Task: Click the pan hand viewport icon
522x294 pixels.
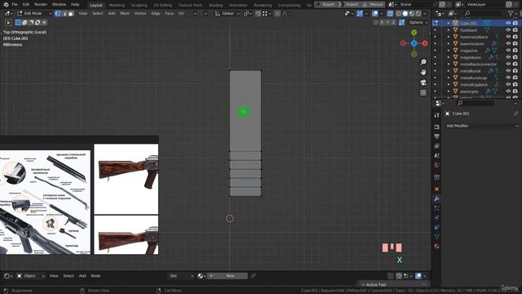Action: tap(423, 72)
